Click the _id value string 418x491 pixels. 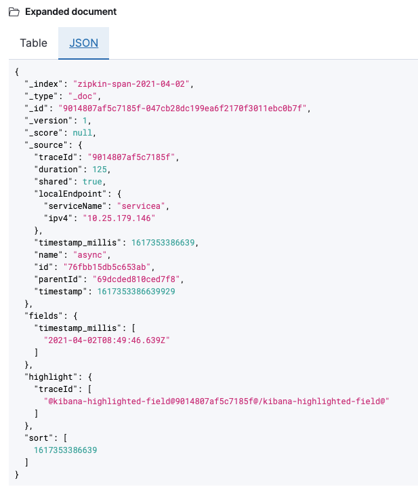pyautogui.click(x=182, y=109)
